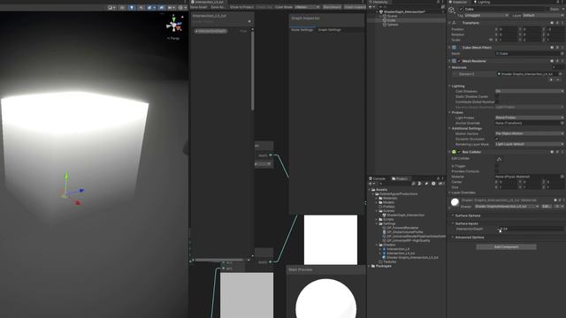Expand Advanced Options section
The width and height of the screenshot is (566, 318).
tap(470, 238)
